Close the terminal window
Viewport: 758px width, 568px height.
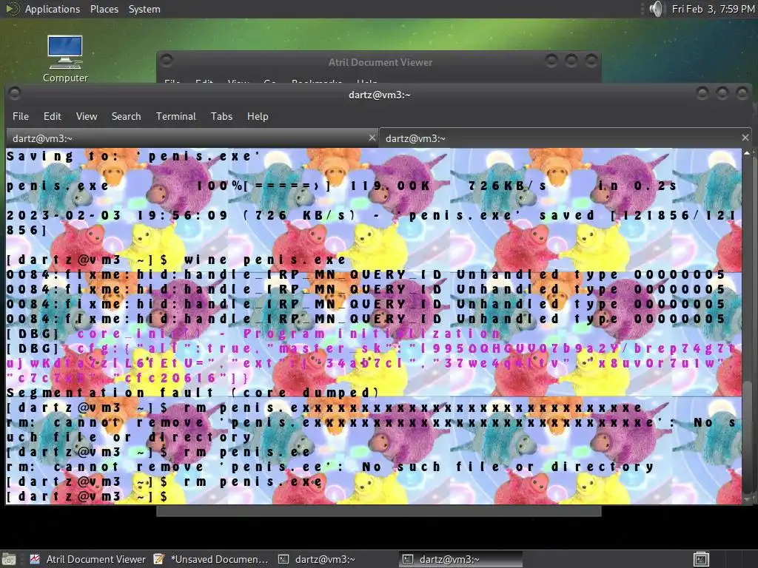tap(742, 93)
